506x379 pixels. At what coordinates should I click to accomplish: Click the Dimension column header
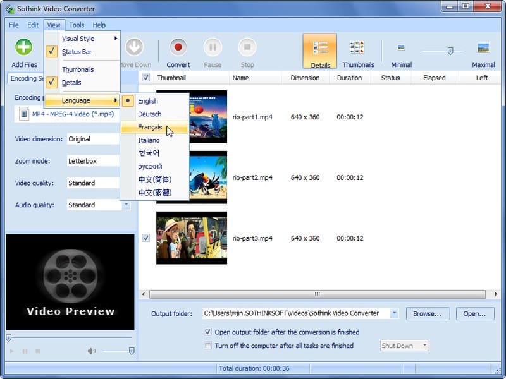click(305, 78)
